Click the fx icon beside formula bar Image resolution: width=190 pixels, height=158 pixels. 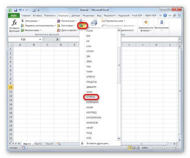(x=58, y=39)
